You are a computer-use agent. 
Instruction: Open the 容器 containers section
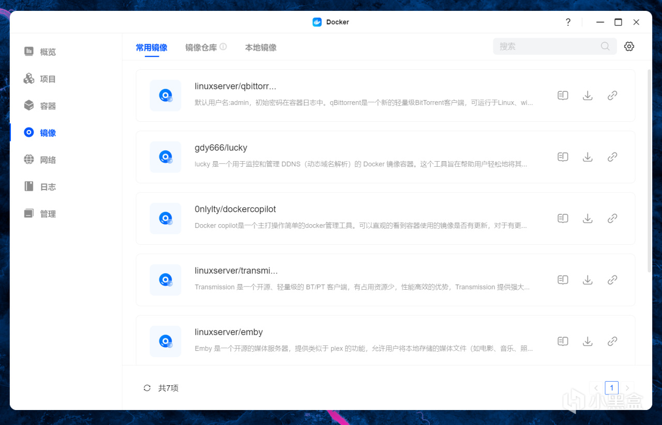(x=40, y=105)
